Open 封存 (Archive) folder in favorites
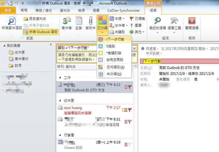This screenshot has width=219, height=152. 15,65
